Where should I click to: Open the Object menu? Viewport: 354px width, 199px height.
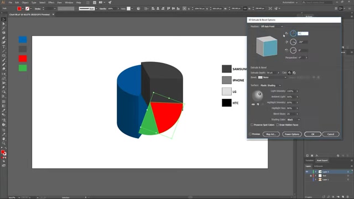(25, 2)
